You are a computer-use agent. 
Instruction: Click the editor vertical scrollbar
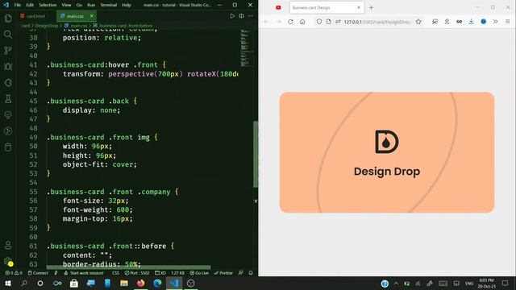[256, 155]
